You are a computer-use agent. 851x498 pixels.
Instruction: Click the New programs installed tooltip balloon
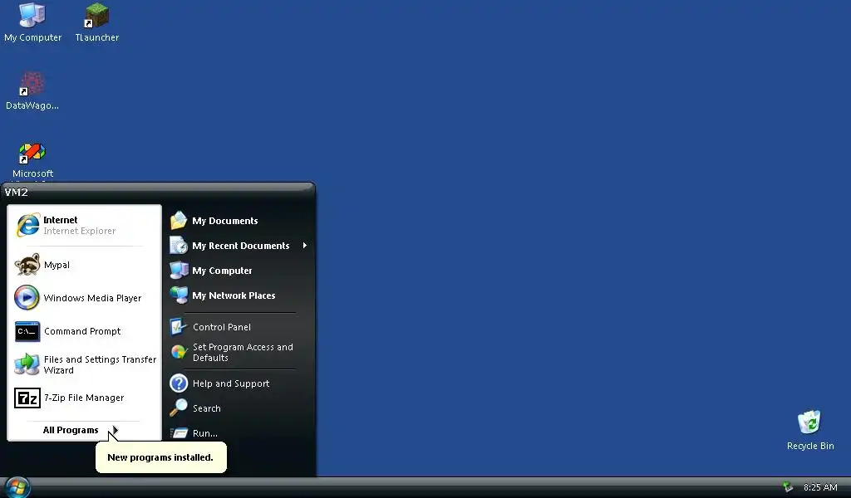coord(161,457)
